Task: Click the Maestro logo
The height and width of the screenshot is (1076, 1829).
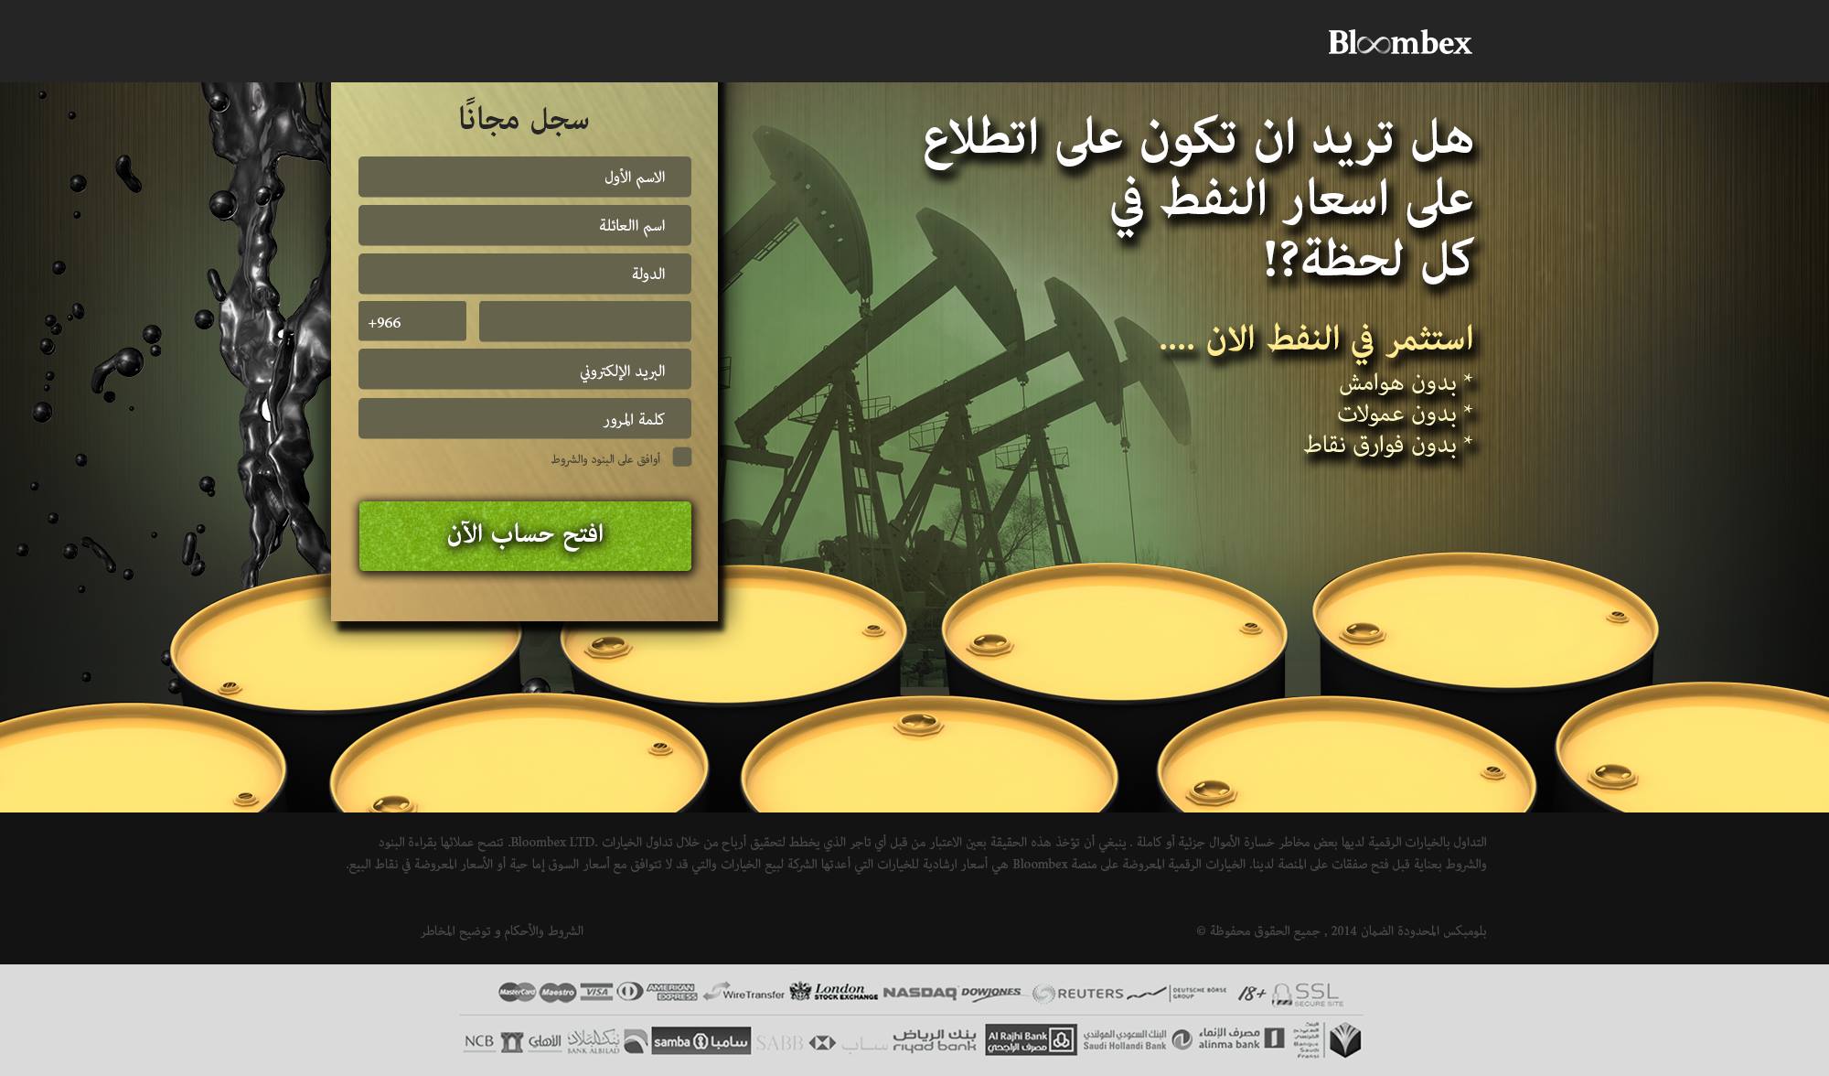Action: tap(558, 992)
